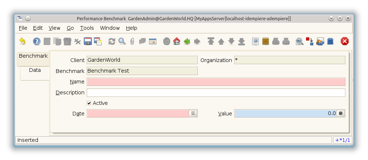Open the Lookup Record magnifier icon
368x160 pixels.
122,41
